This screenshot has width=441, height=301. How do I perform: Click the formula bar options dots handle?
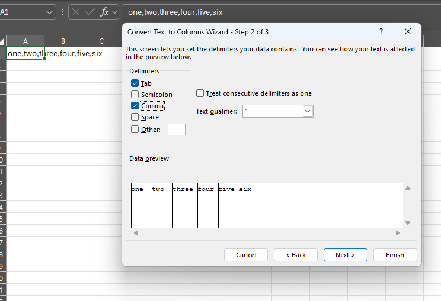coord(62,12)
